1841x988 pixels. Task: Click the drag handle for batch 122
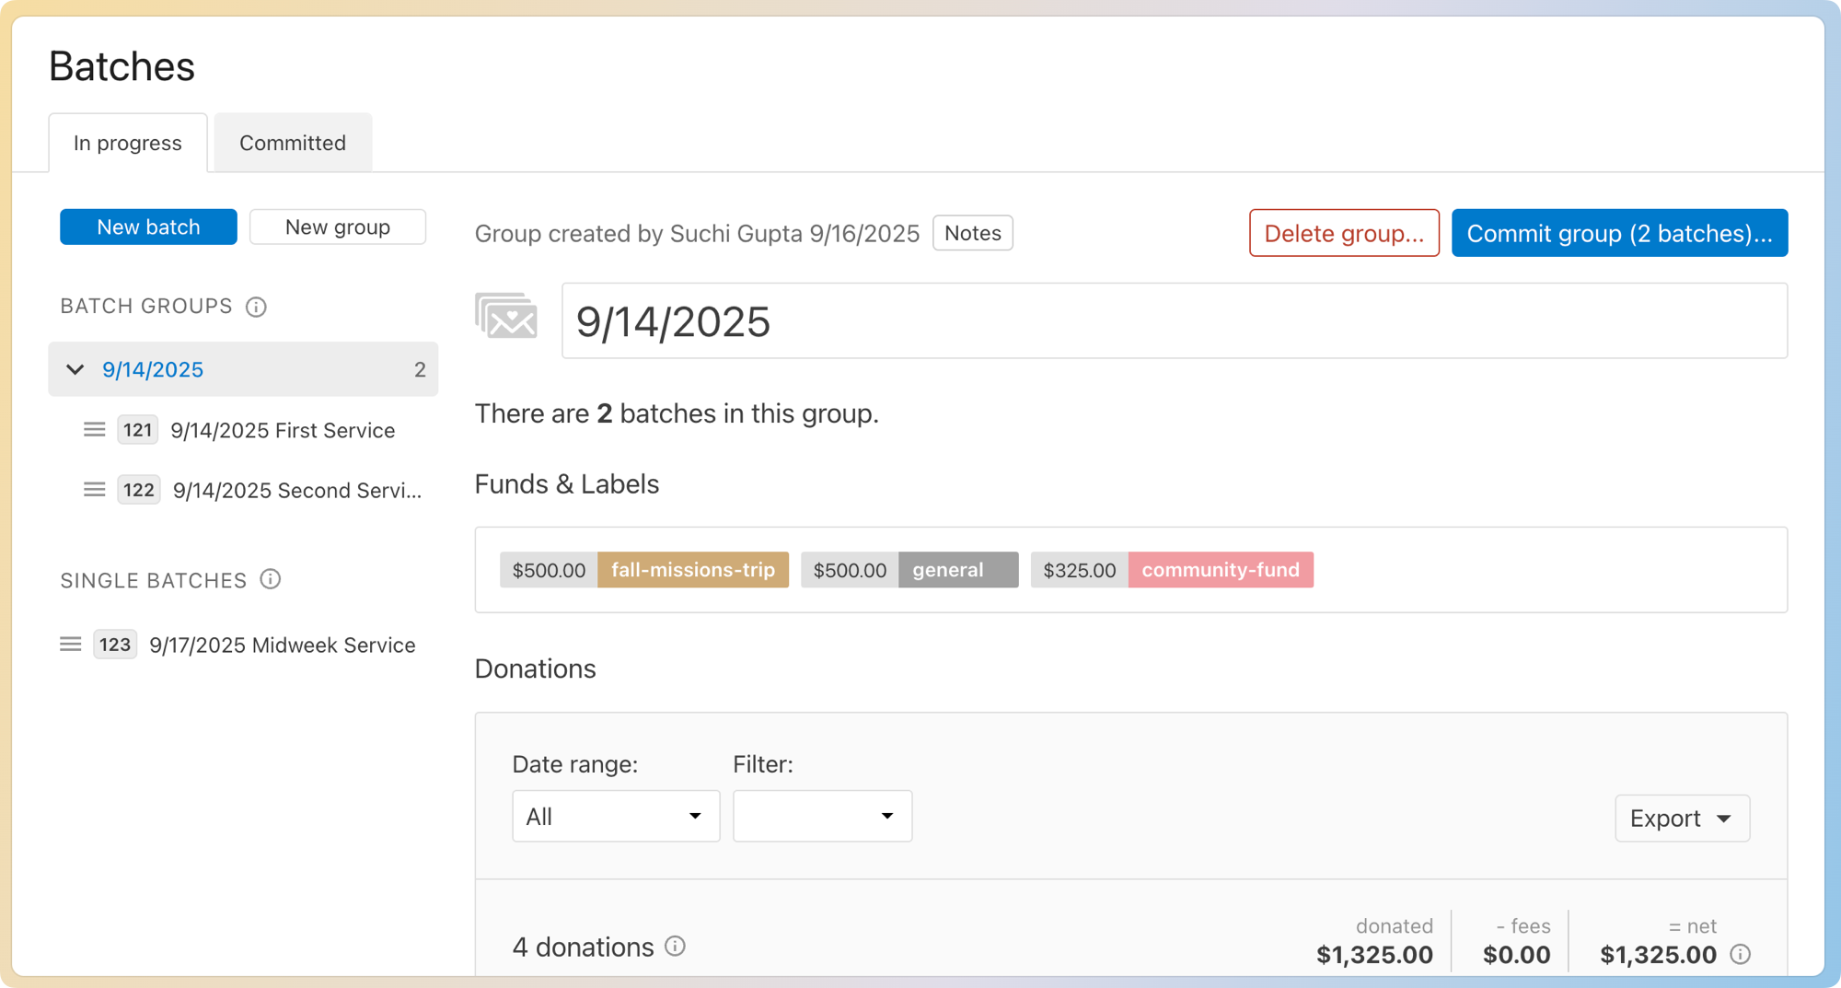[94, 490]
